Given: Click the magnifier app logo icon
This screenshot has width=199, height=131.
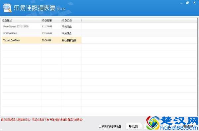Looking at the screenshot, I should click(7, 8).
